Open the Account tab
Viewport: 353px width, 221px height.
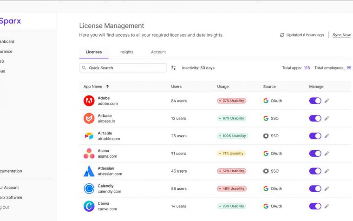tap(158, 52)
